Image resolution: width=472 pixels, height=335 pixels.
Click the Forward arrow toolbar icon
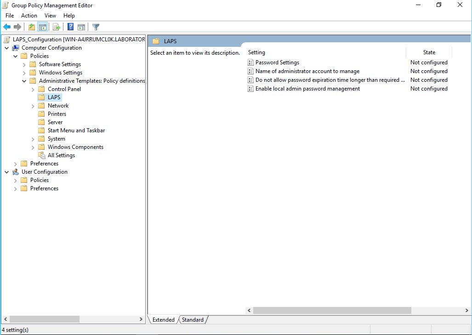coord(17,27)
